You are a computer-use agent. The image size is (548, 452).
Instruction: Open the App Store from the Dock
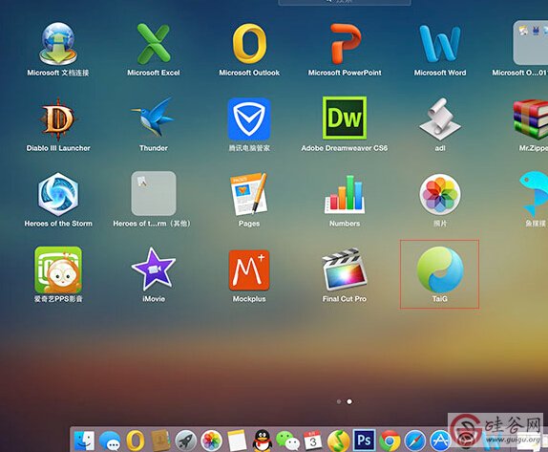tap(440, 441)
